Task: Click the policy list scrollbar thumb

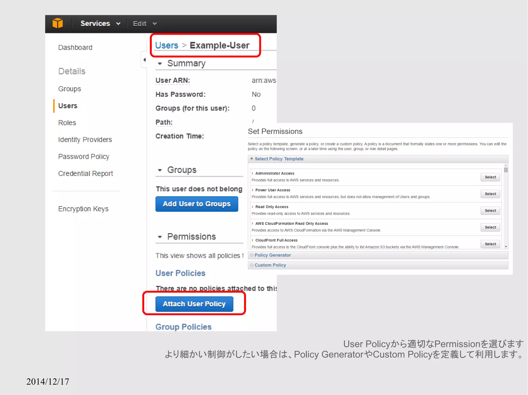Action: [x=506, y=170]
